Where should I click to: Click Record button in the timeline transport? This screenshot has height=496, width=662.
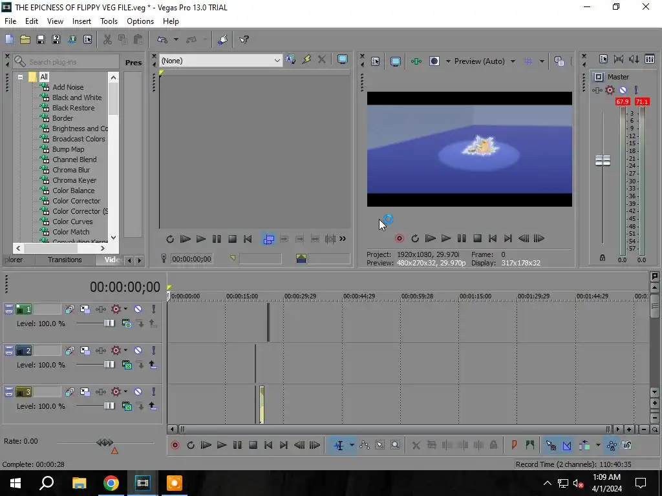click(x=175, y=445)
